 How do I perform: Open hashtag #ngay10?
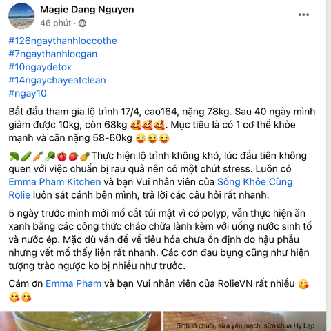[x=28, y=93]
